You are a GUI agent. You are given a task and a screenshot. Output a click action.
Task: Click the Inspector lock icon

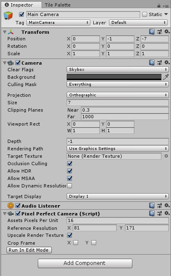tap(159, 6)
